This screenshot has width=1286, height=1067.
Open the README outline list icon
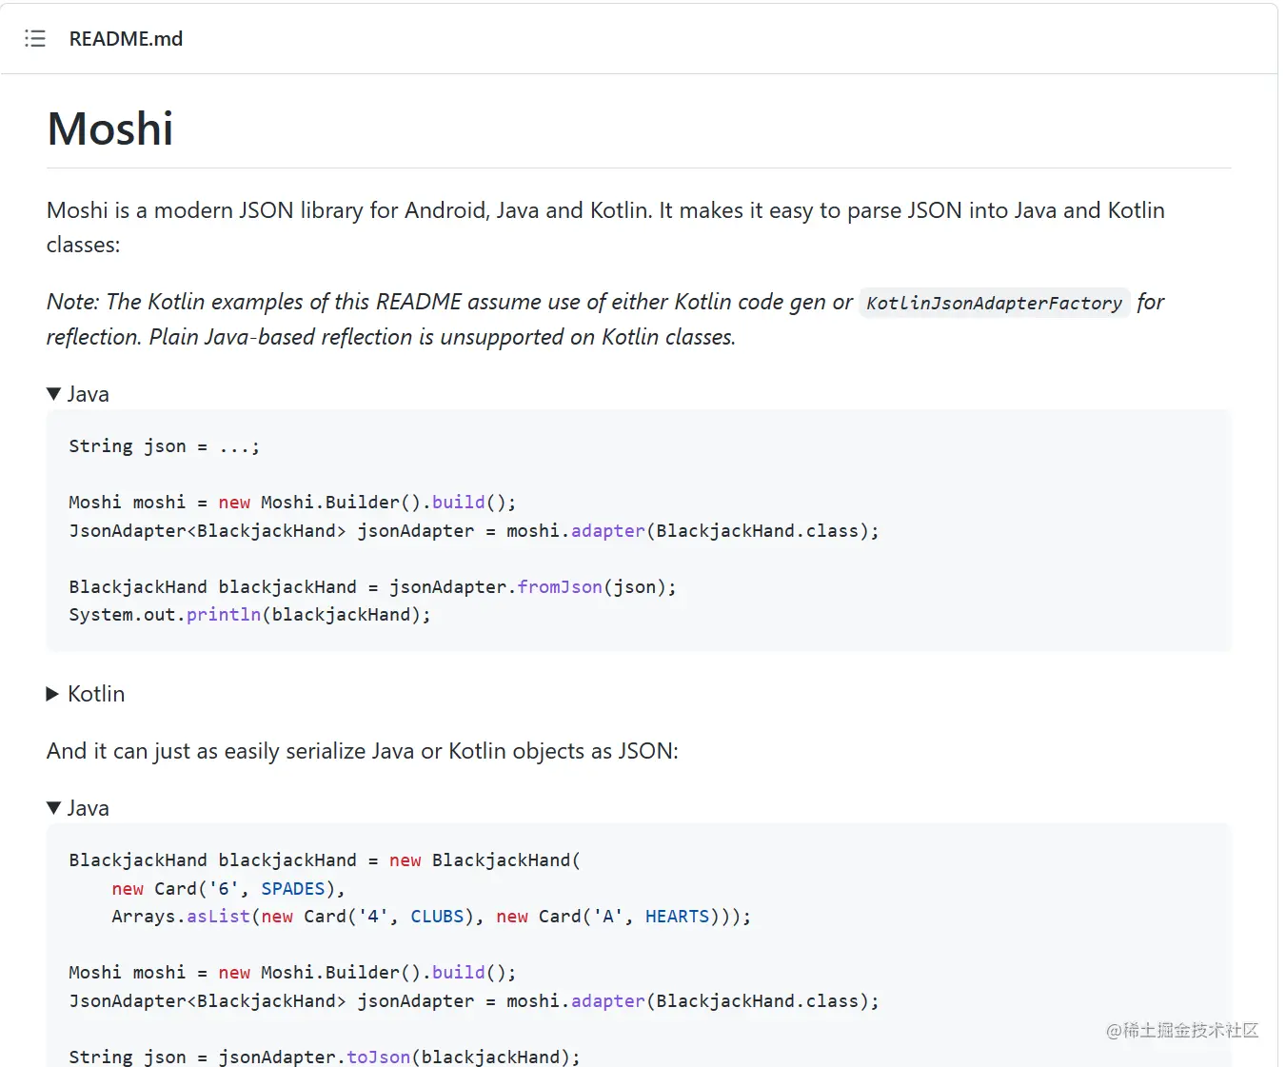(x=35, y=39)
